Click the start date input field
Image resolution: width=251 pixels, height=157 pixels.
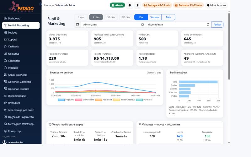click(113, 24)
